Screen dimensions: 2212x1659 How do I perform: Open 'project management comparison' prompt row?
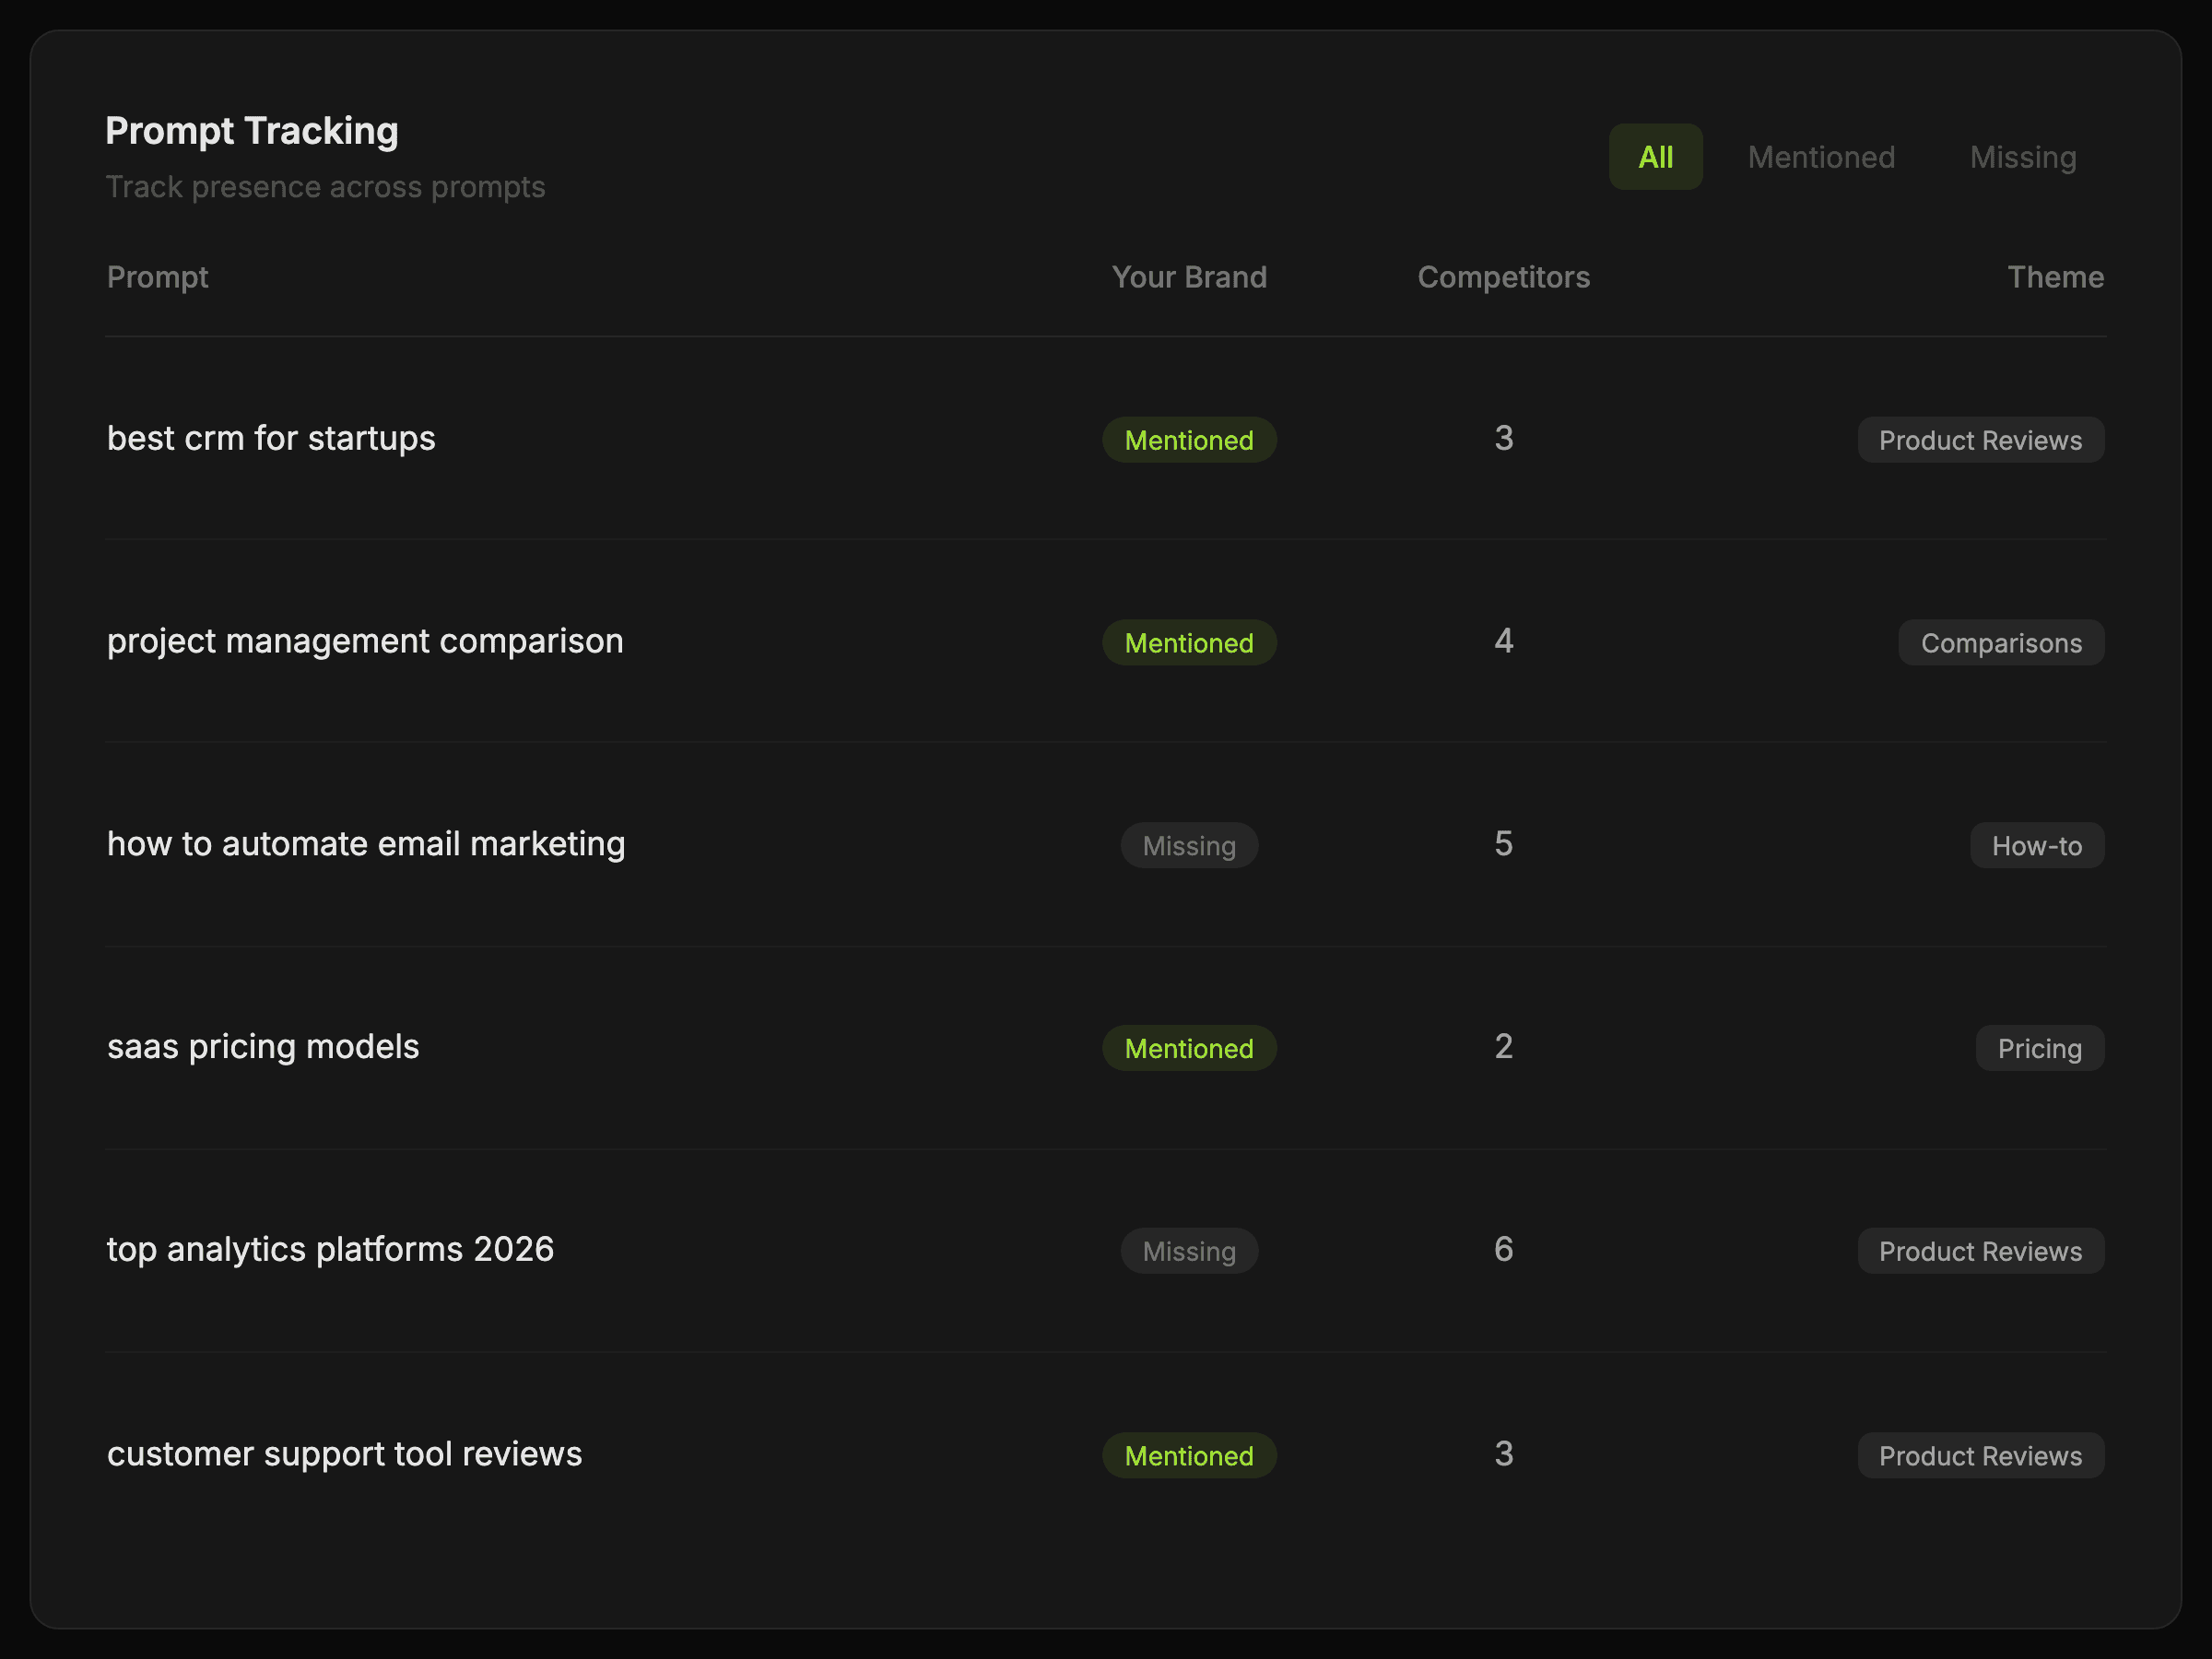coord(365,641)
